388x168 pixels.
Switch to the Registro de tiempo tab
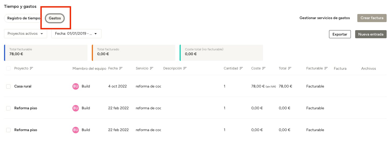(x=24, y=18)
